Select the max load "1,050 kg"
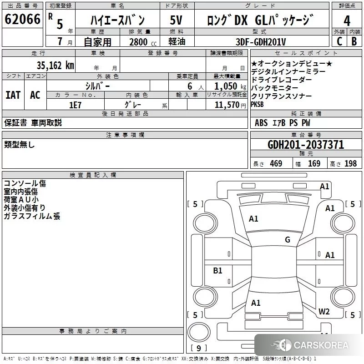This screenshot has width=364, height=364. click(x=230, y=86)
